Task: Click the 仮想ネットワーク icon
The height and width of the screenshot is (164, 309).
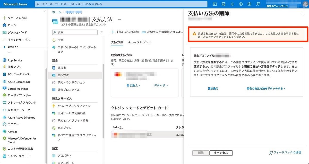Action: (x=4, y=110)
